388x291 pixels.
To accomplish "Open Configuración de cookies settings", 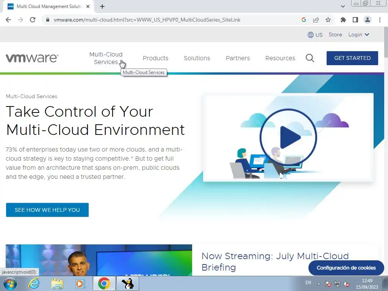I will click(346, 268).
